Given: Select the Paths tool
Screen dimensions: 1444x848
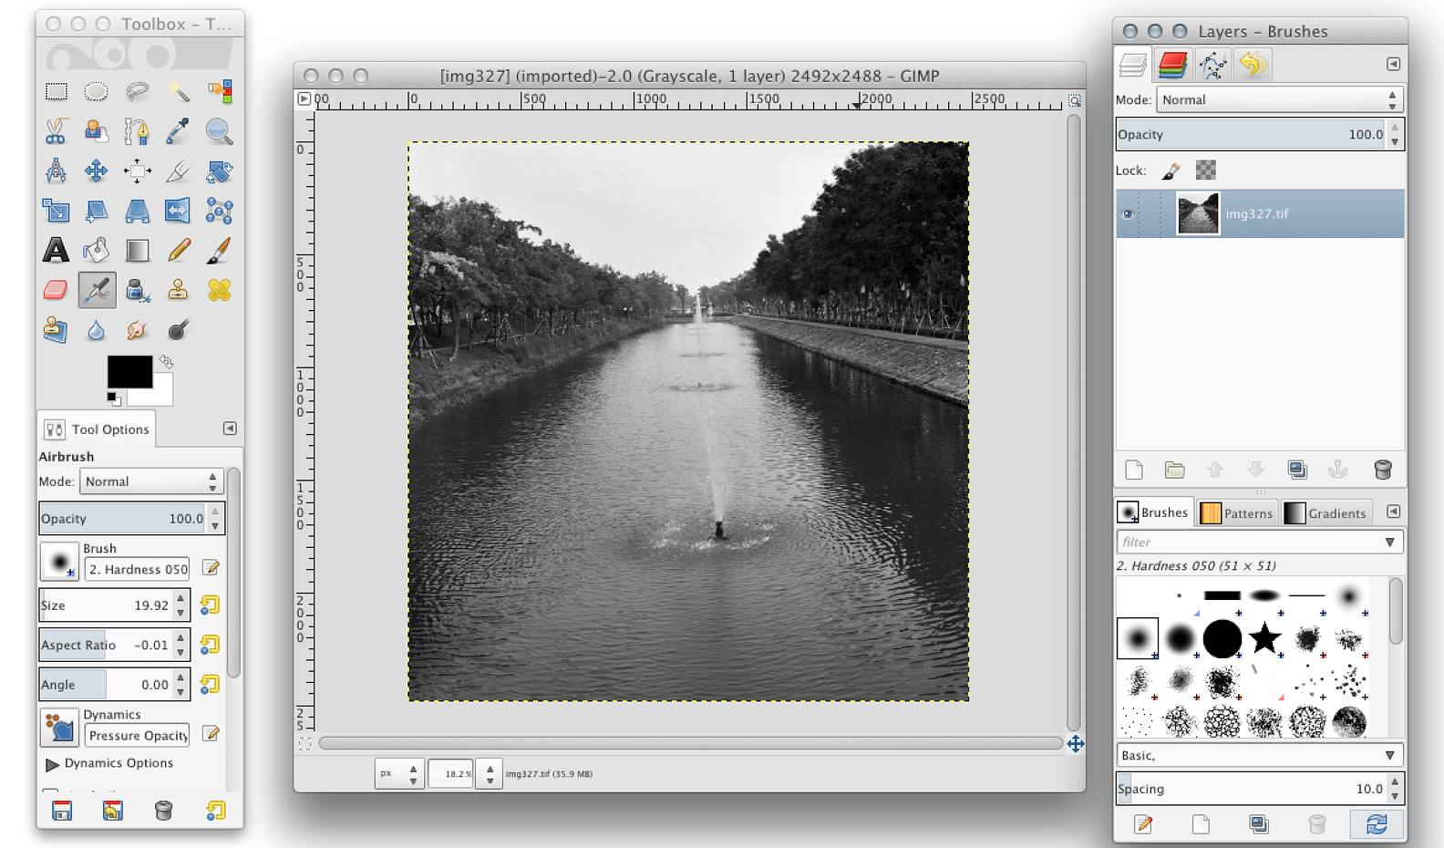Looking at the screenshot, I should tap(137, 131).
